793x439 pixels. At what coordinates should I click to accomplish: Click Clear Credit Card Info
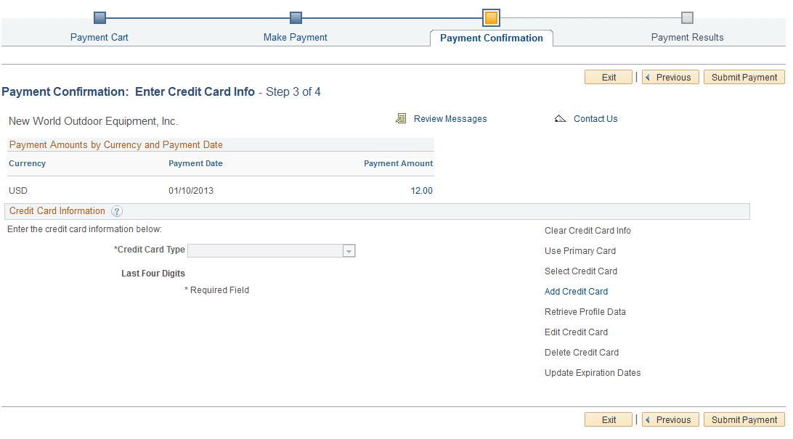[589, 230]
